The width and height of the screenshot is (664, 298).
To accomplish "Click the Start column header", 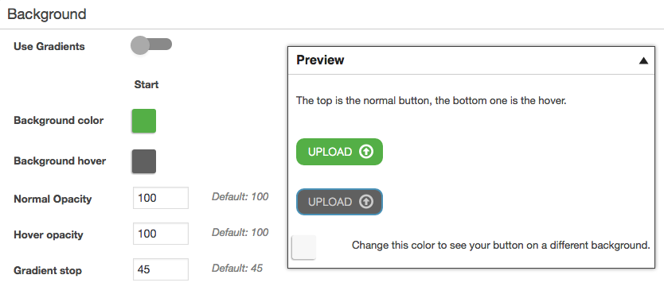I will 146,84.
